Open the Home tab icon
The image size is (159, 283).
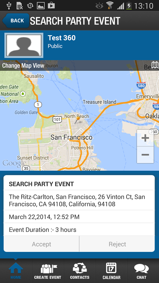tap(16, 268)
